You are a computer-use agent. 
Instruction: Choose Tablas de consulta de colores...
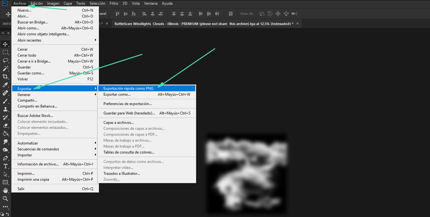[x=147, y=152]
